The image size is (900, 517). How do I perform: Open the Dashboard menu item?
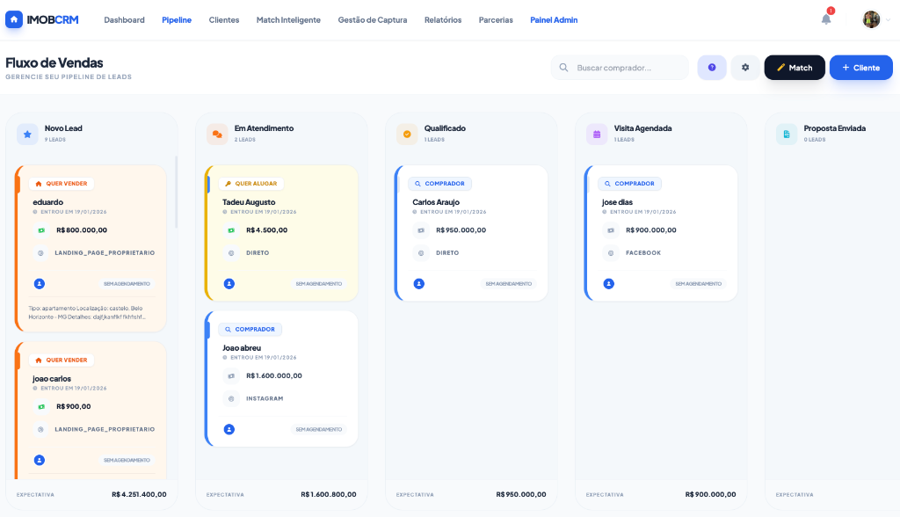click(x=124, y=19)
